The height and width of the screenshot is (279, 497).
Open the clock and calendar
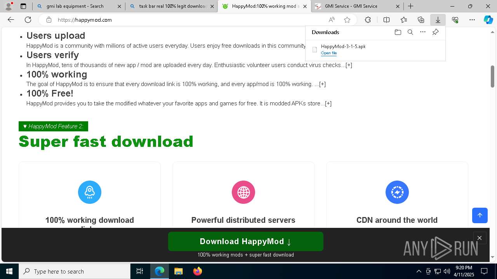pyautogui.click(x=463, y=271)
